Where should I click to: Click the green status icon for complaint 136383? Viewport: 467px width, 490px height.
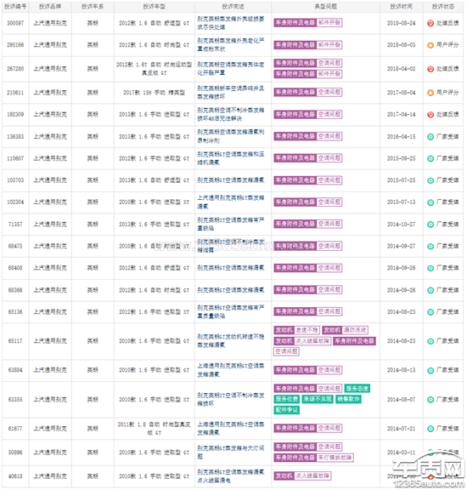click(430, 137)
